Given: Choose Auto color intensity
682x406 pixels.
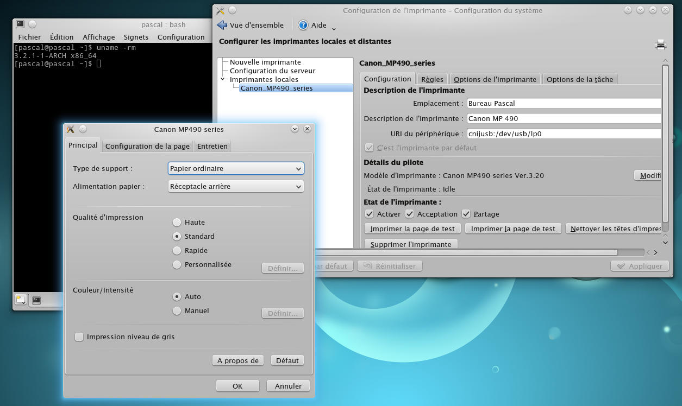Looking at the screenshot, I should pyautogui.click(x=177, y=296).
